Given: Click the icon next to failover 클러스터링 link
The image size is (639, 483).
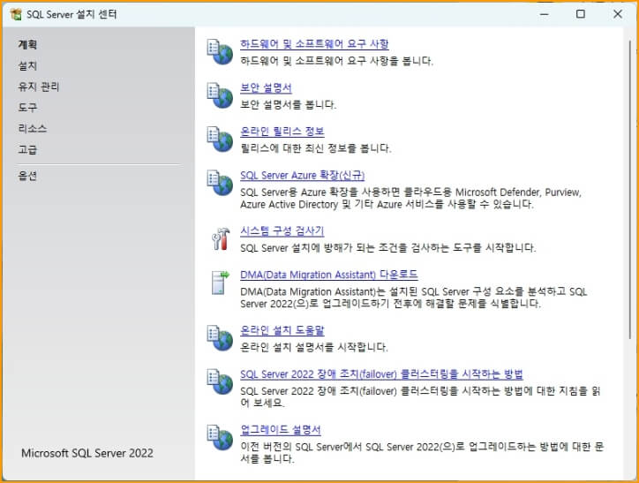Looking at the screenshot, I should pos(220,382).
